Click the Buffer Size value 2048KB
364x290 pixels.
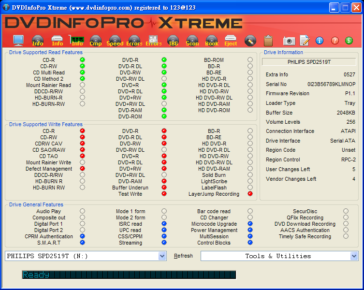point(346,113)
